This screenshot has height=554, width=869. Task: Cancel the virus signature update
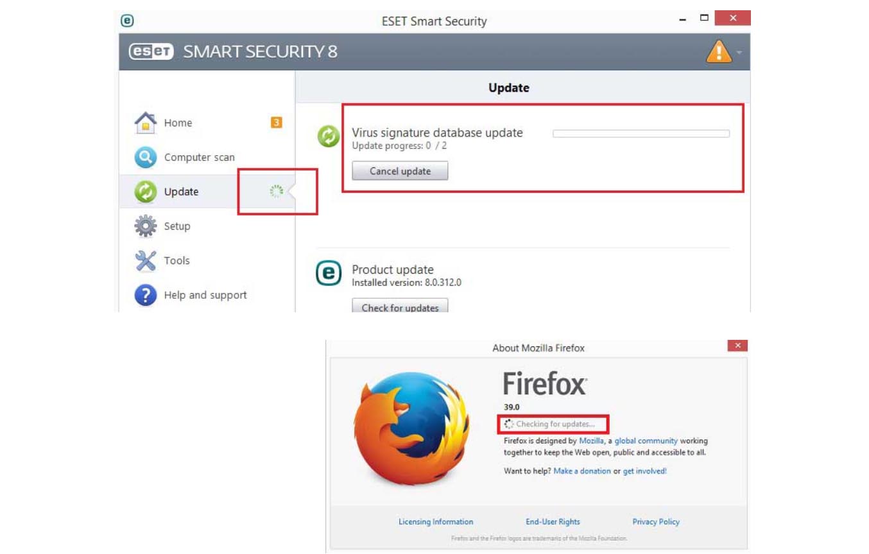[x=400, y=171]
